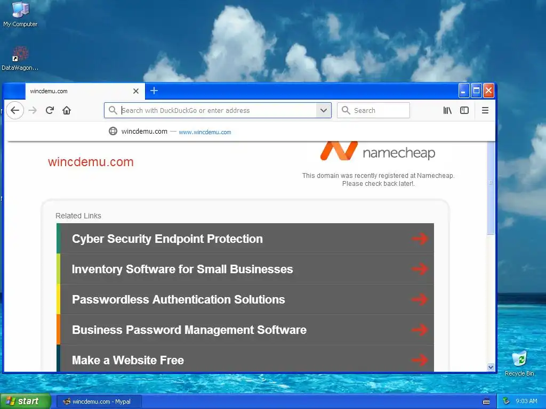
Task: Click red arrow beside Business Password Management
Action: pyautogui.click(x=420, y=329)
